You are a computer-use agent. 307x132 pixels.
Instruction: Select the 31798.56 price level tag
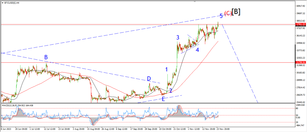pos(300,63)
